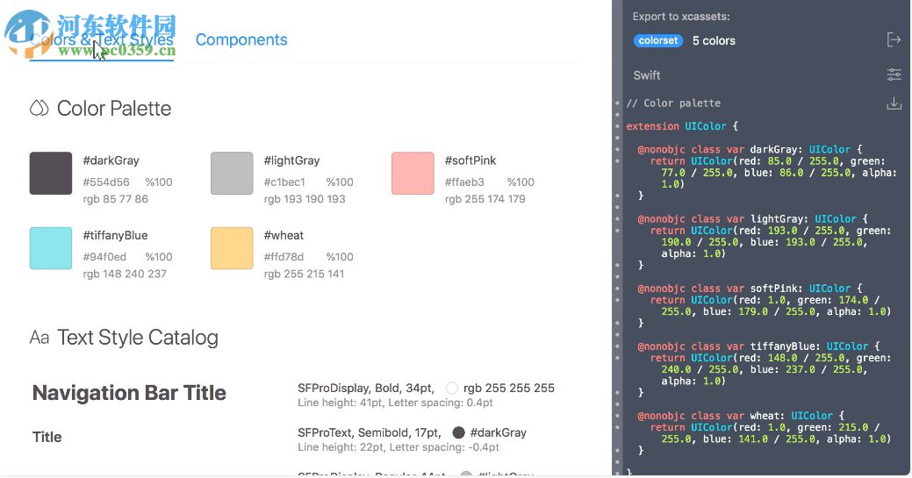
Task: Click SFProDisplay, Bold, 34pt font description
Action: [366, 388]
